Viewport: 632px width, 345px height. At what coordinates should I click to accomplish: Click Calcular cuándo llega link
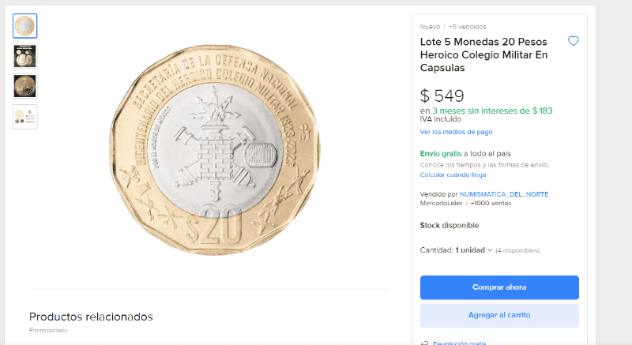point(453,174)
